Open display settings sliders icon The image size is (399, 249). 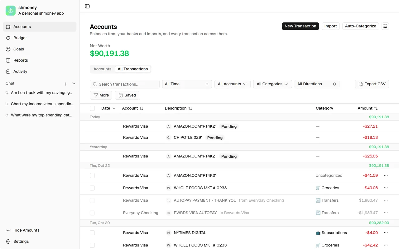coord(385,26)
